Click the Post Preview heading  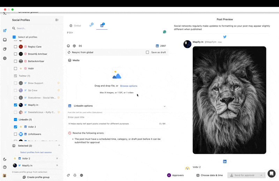coord(225,19)
